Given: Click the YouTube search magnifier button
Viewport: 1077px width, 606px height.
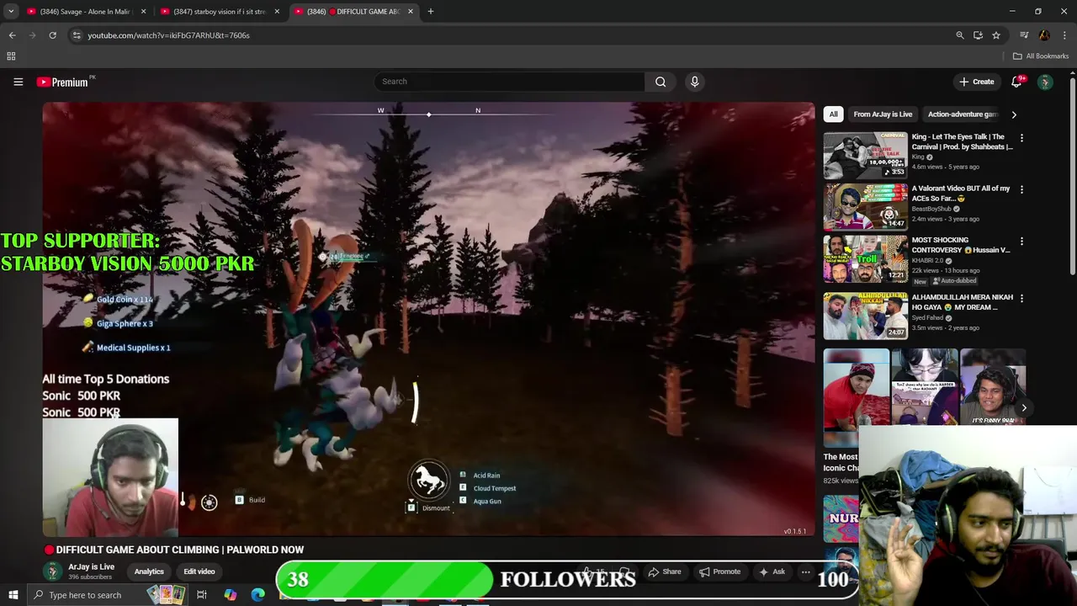Looking at the screenshot, I should coord(661,82).
